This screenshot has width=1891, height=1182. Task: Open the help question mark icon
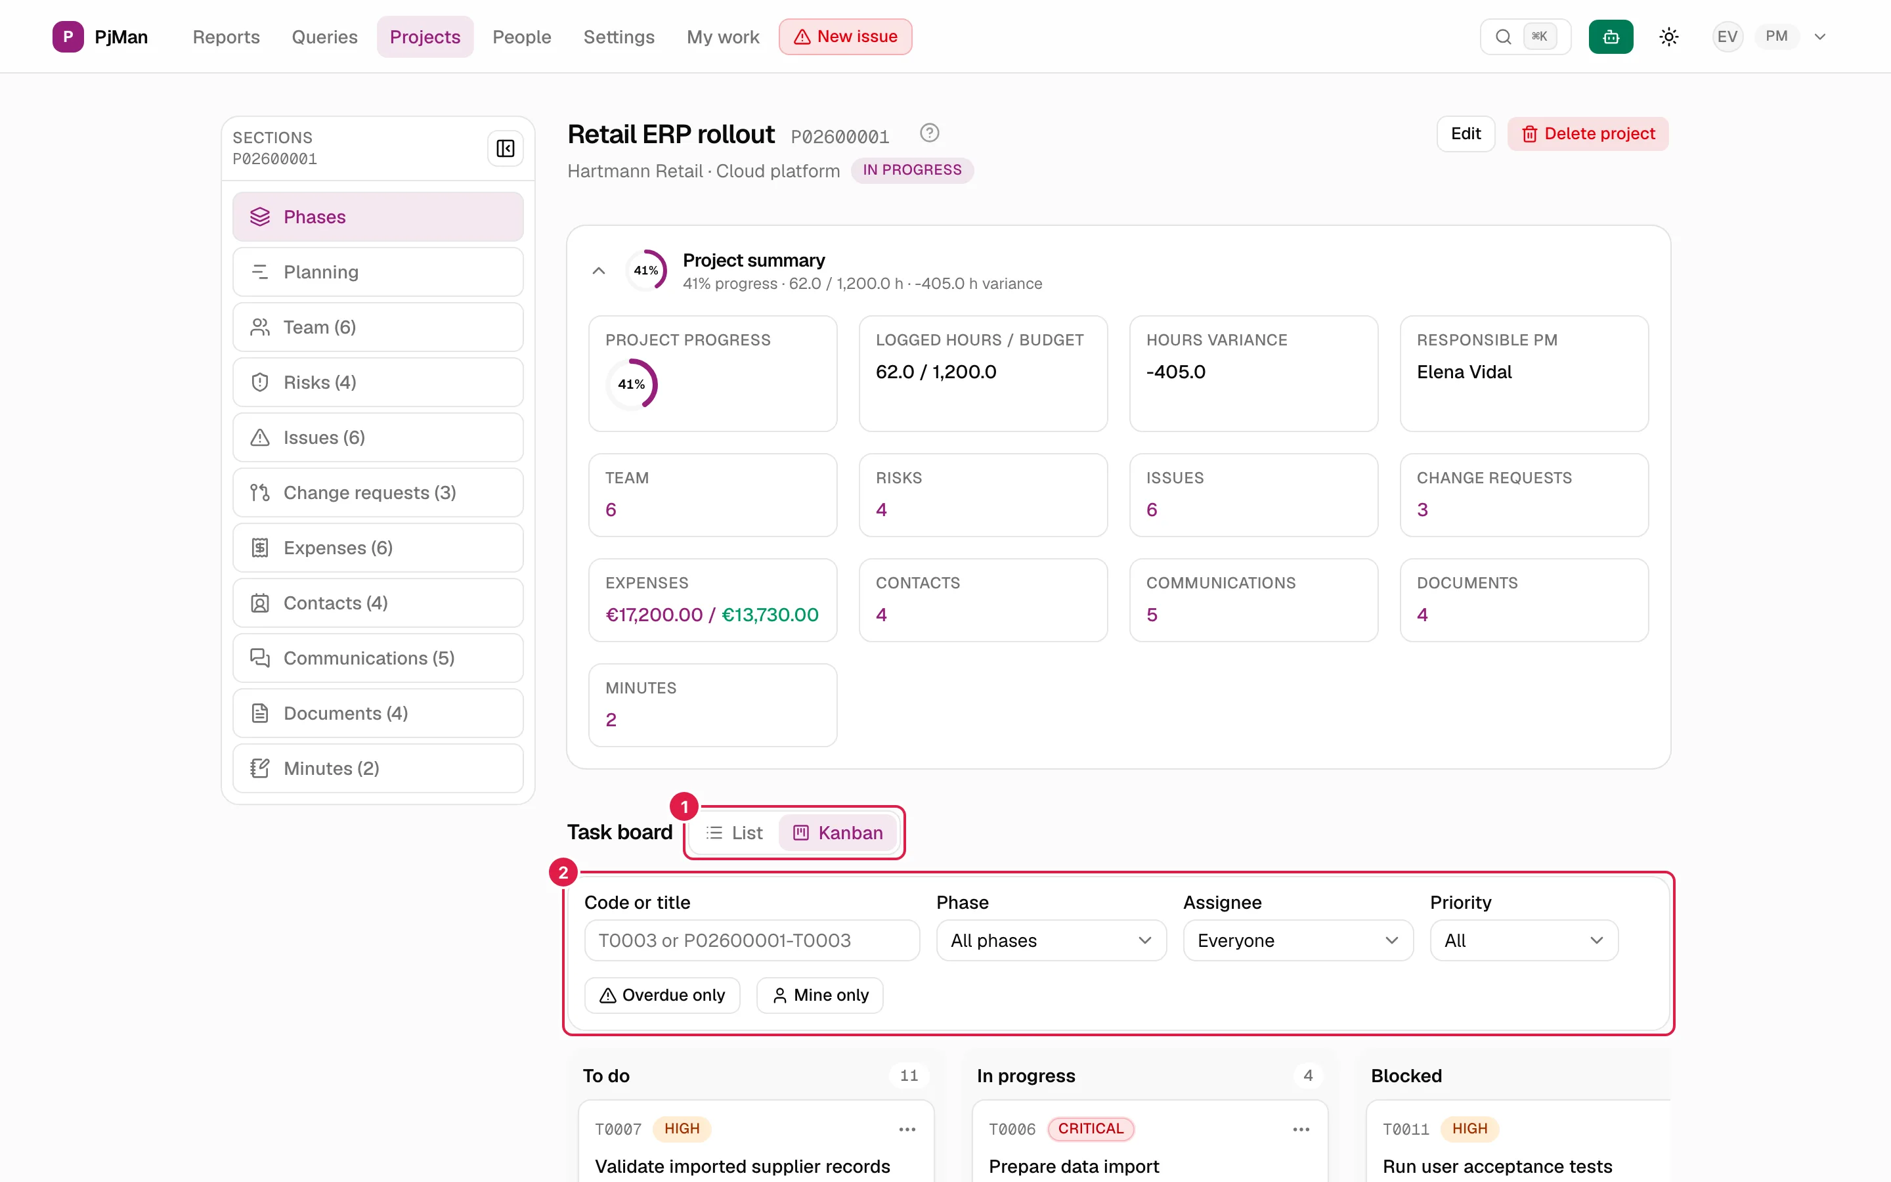(929, 133)
